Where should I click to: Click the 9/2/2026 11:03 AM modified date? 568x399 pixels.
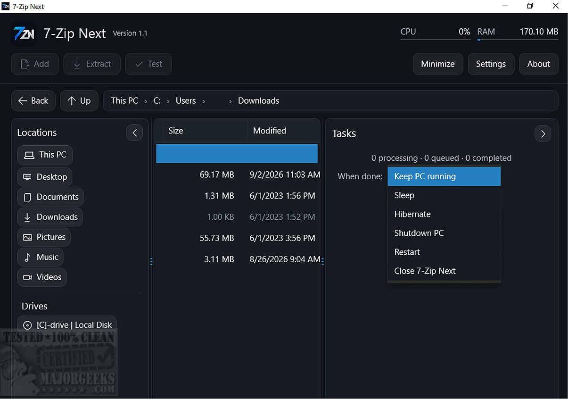tap(285, 175)
